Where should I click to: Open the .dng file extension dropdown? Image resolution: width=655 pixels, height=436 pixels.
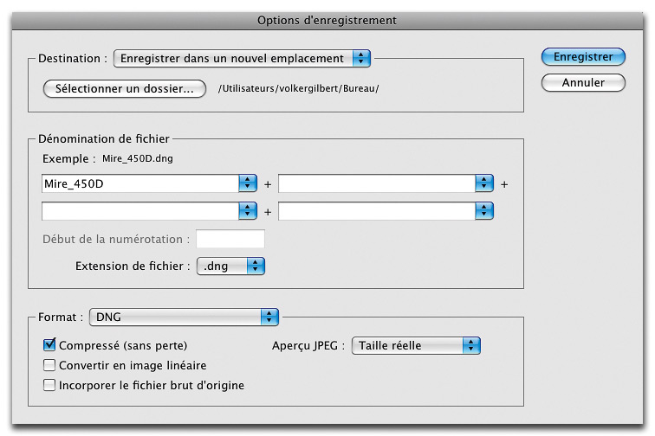coord(230,266)
